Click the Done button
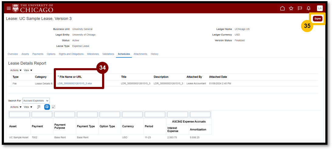The image size is (332, 149). (x=318, y=18)
